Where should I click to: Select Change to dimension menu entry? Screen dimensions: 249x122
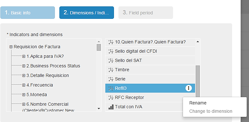tap(211, 111)
